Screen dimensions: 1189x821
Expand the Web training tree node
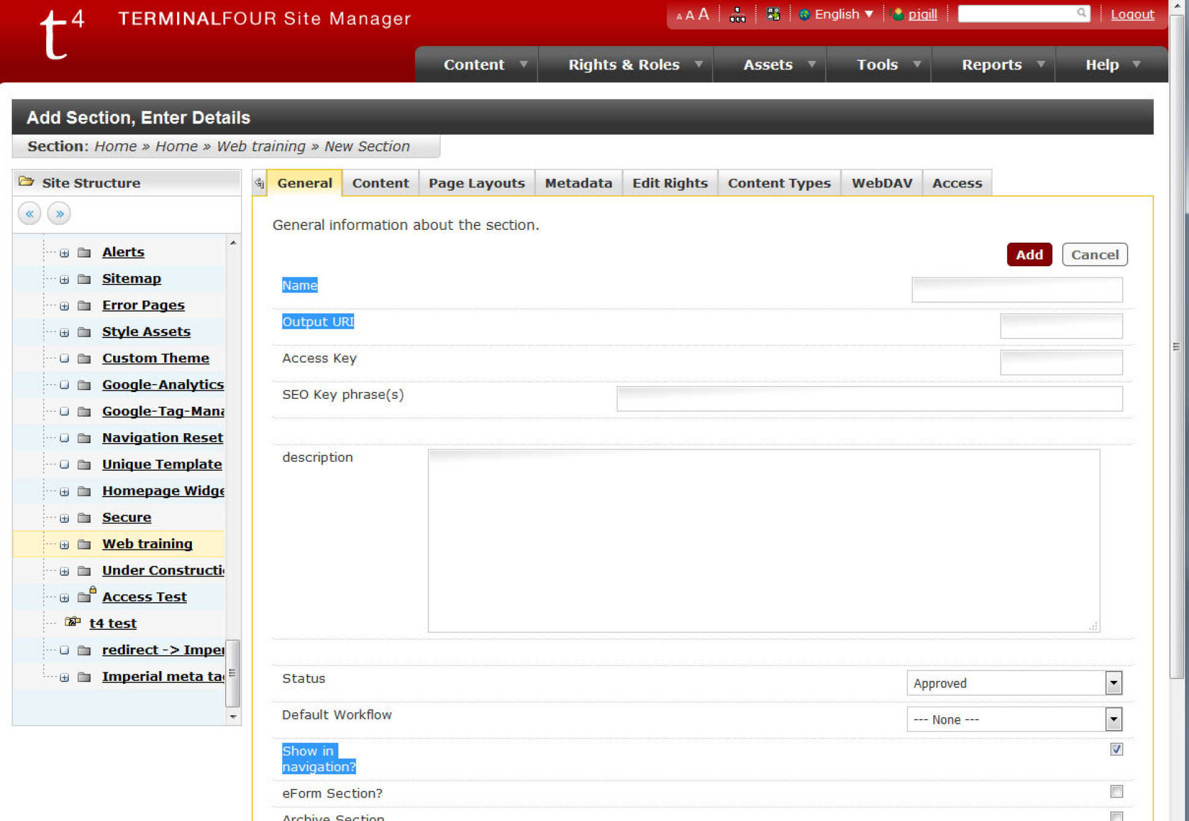64,544
